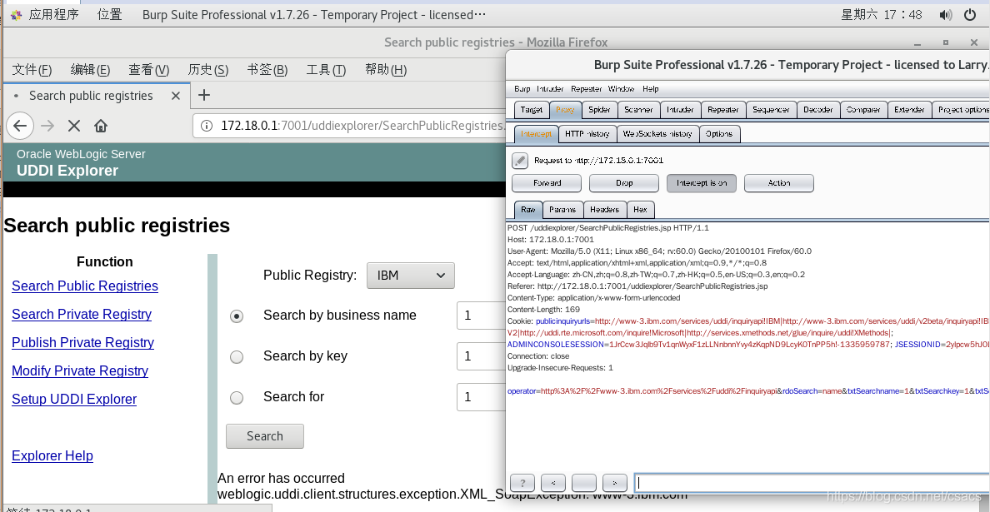990x512 pixels.
Task: Open the Publish Private Registry link
Action: (x=82, y=342)
